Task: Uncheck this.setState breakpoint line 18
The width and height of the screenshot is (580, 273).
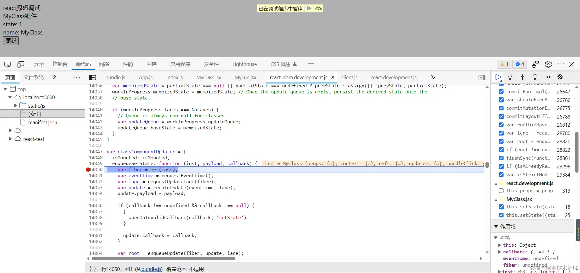Action: pyautogui.click(x=501, y=207)
